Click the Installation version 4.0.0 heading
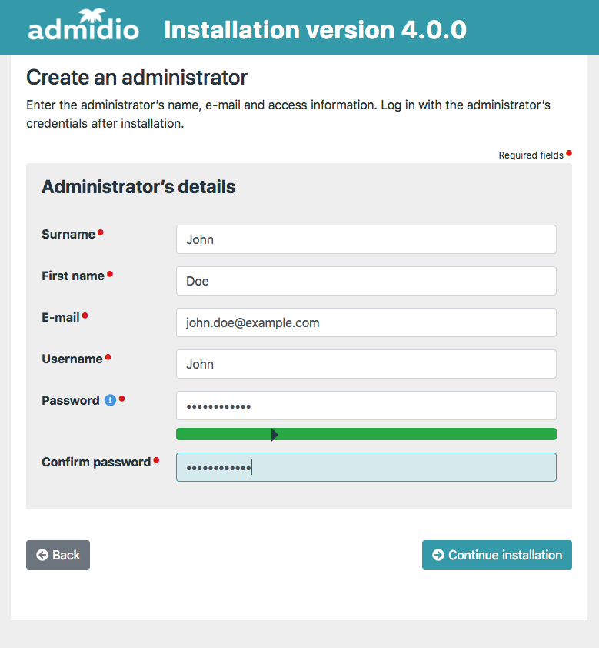 click(315, 29)
